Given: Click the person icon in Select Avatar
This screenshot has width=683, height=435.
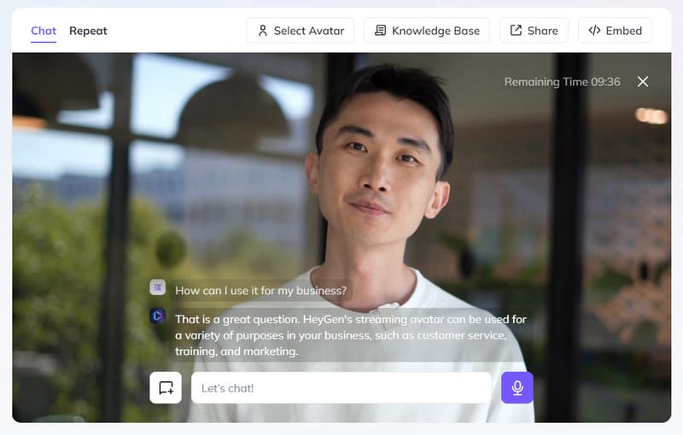Looking at the screenshot, I should (262, 31).
